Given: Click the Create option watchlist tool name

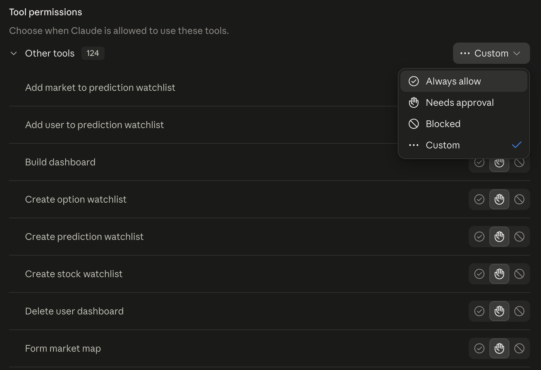Looking at the screenshot, I should pos(76,199).
